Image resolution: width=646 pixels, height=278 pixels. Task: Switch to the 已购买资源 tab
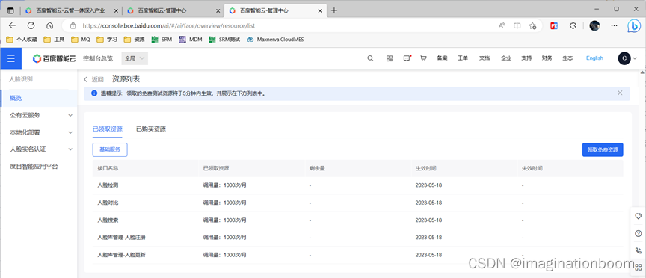click(151, 129)
